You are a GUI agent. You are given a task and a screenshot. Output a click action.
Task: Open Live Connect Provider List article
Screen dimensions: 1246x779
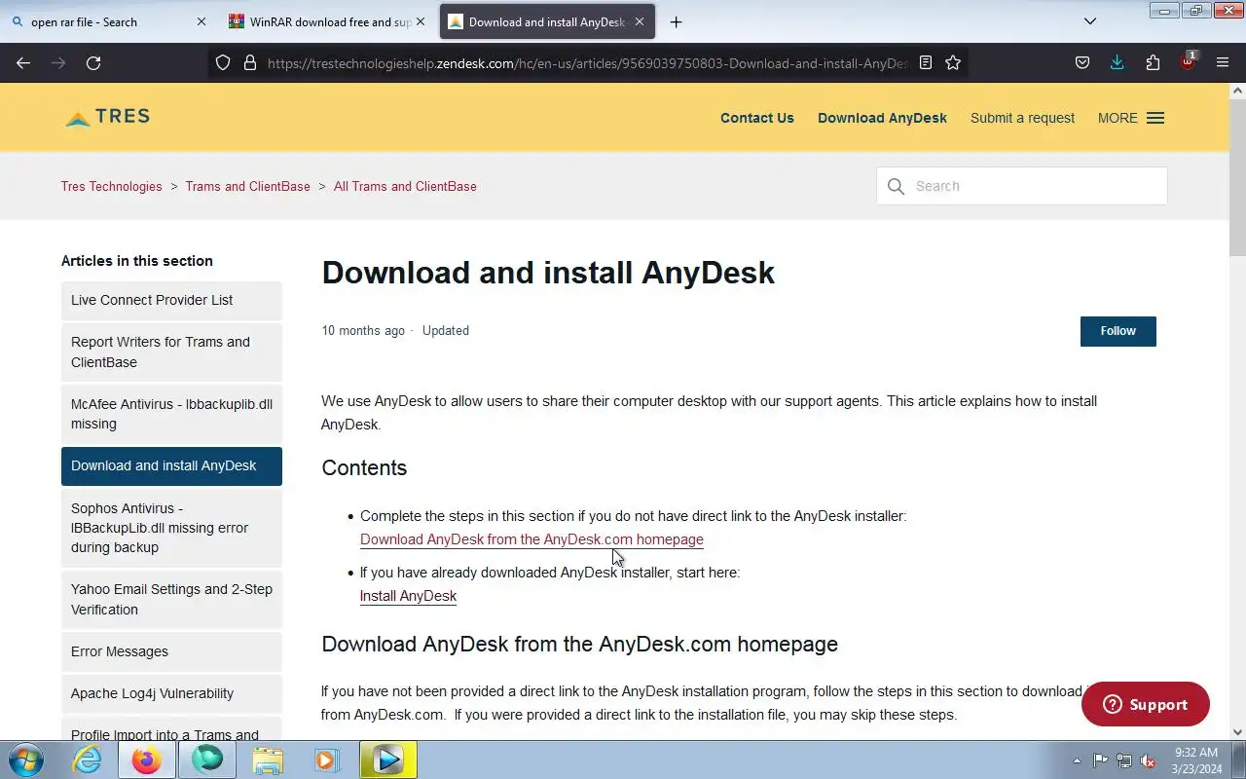coord(171,301)
